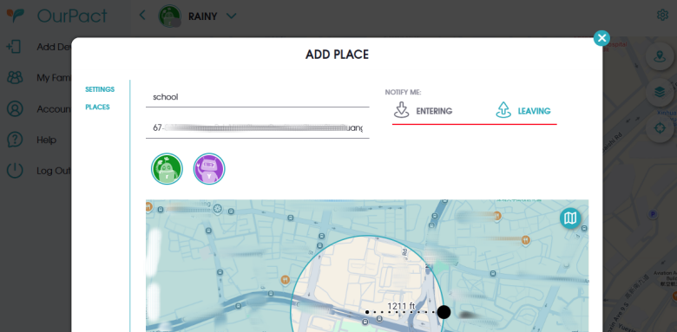
Task: Toggle Entering notification
Action: (424, 111)
